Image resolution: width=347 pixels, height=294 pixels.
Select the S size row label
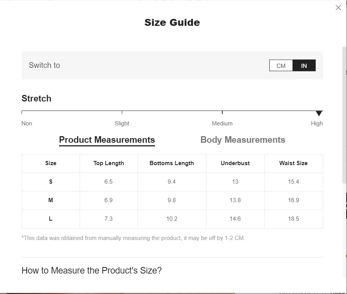click(51, 182)
